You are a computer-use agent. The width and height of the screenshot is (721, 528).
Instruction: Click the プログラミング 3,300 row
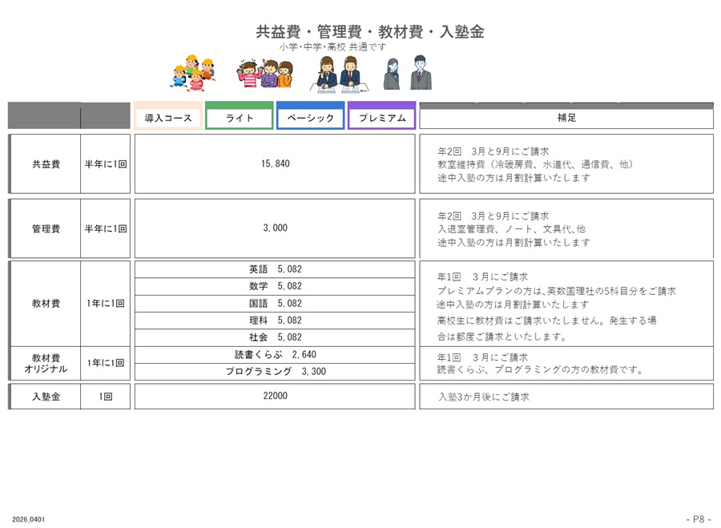pyautogui.click(x=275, y=371)
